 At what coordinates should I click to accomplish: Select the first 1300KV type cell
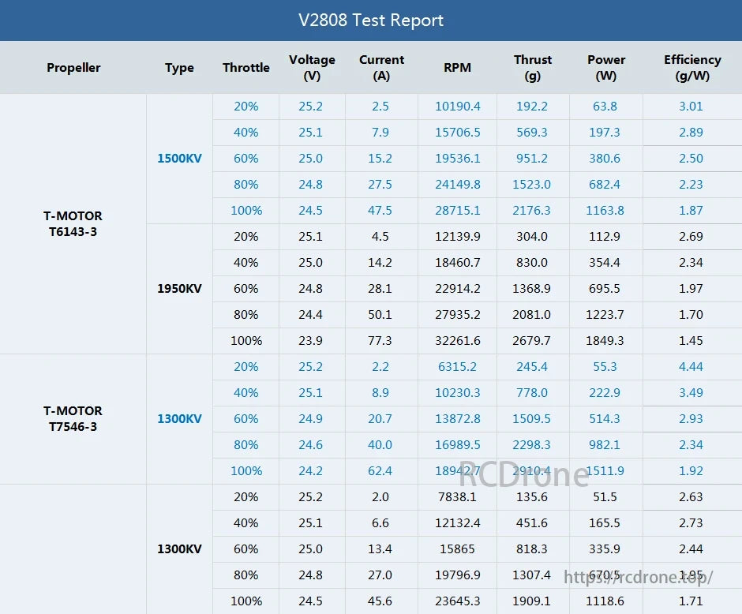coord(179,418)
